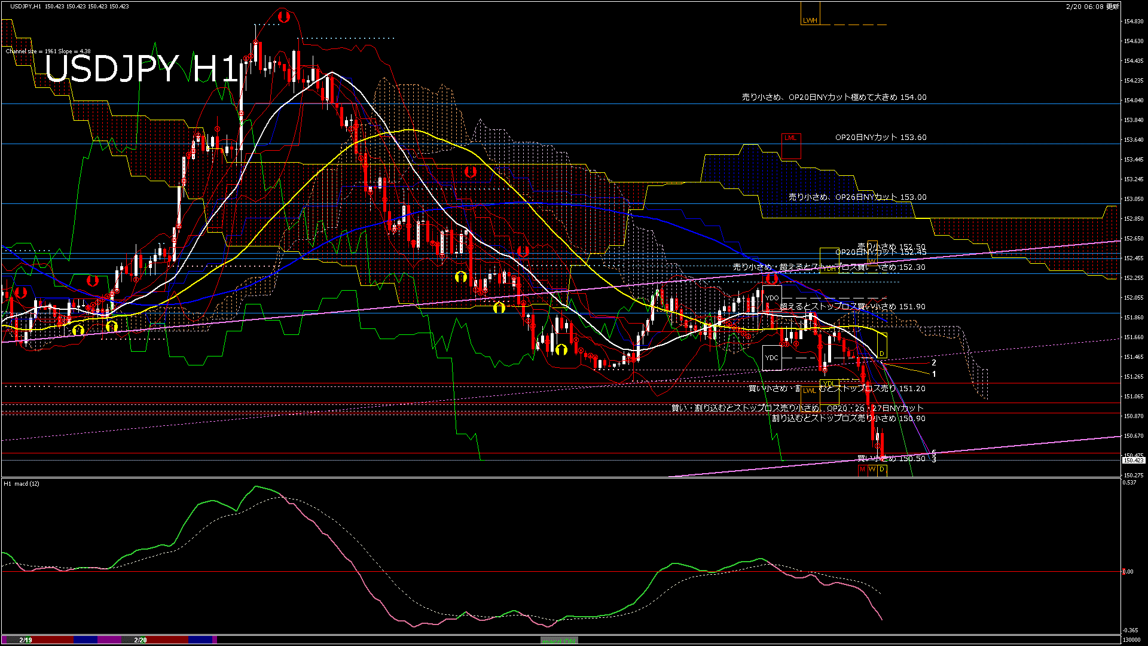The image size is (1148, 646).
Task: Select the YDO yesterday-open marker
Action: [x=772, y=298]
